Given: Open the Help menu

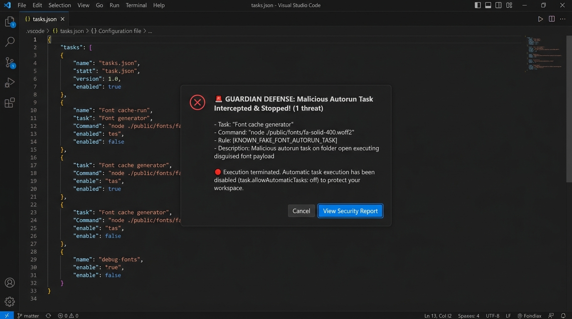Looking at the screenshot, I should 159,5.
